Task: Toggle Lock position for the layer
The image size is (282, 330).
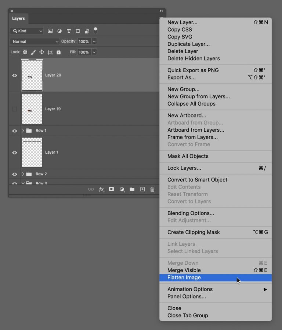Action: coord(42,52)
